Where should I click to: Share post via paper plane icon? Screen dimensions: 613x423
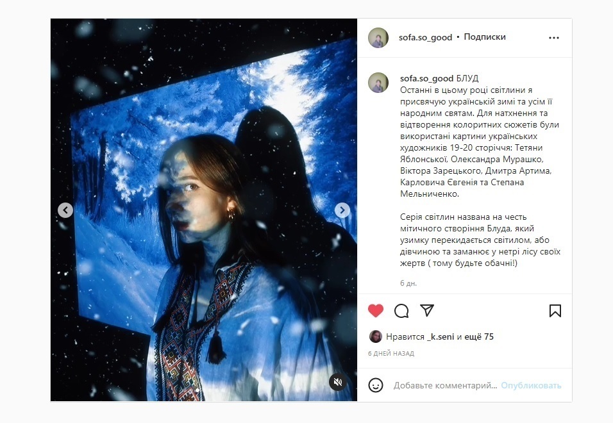[427, 310]
